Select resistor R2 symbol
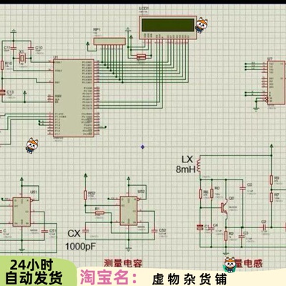Image resolution: width=286 pixels, height=286 pixels. (x=226, y=236)
